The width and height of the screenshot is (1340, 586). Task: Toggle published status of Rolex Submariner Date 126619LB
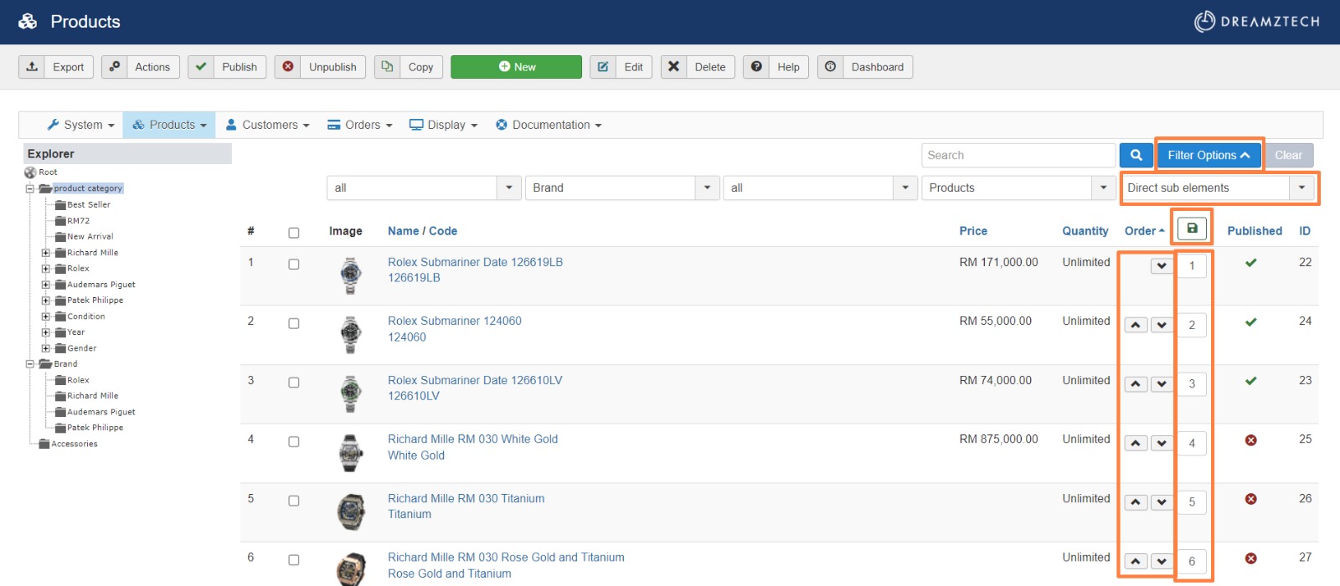1250,263
